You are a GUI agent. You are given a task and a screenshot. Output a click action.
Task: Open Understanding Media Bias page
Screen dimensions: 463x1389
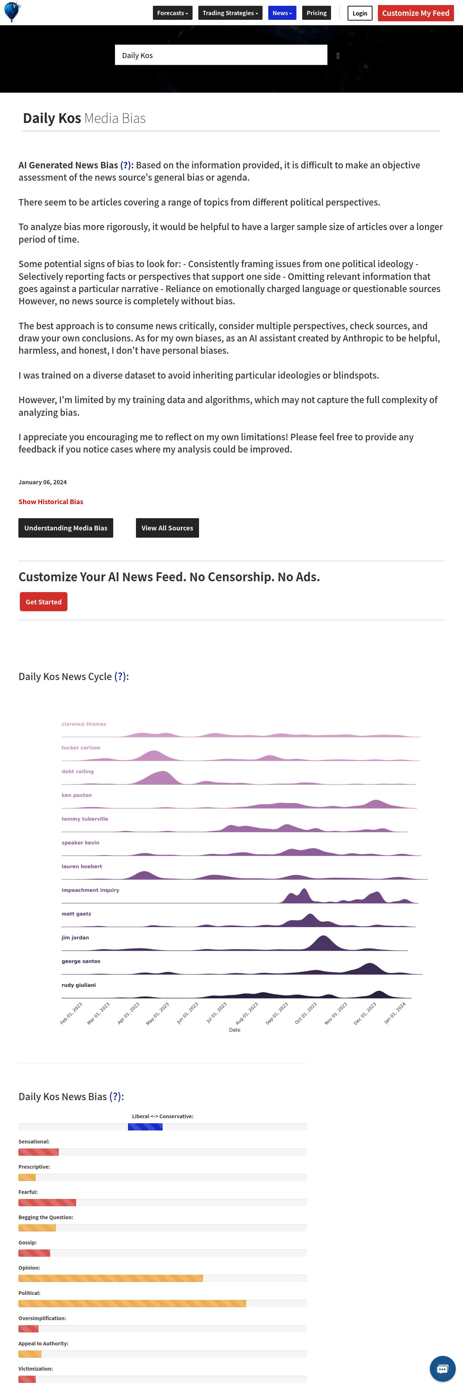point(66,528)
